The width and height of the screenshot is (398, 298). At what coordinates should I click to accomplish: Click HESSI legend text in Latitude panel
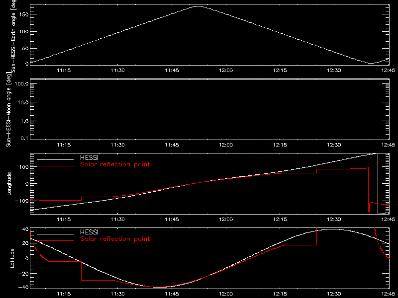(x=89, y=232)
